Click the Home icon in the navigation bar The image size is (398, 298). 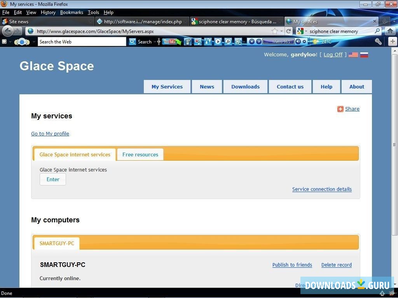(x=390, y=31)
